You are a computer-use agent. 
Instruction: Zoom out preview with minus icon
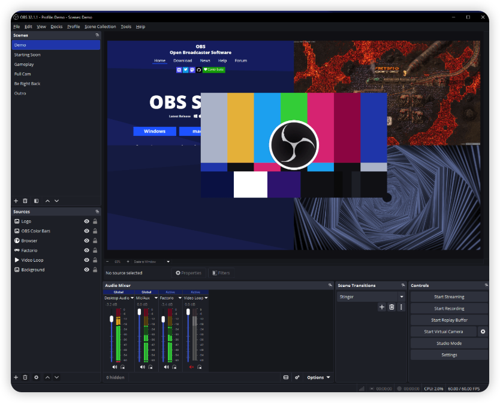[x=107, y=262]
